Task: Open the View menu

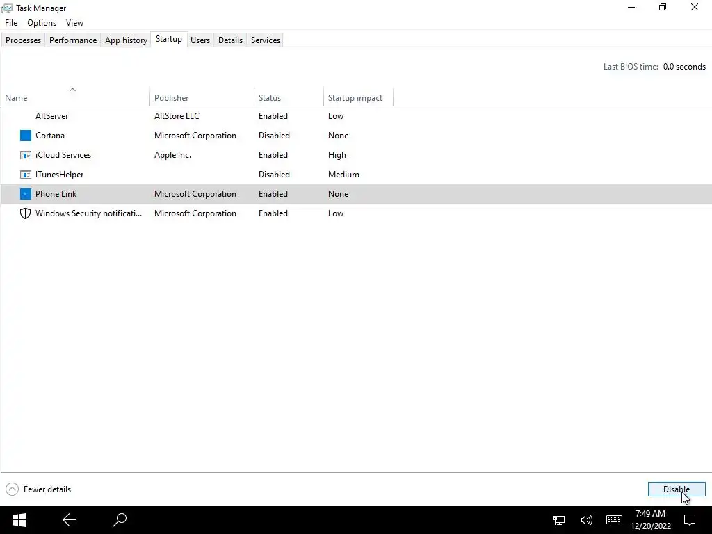Action: click(74, 23)
